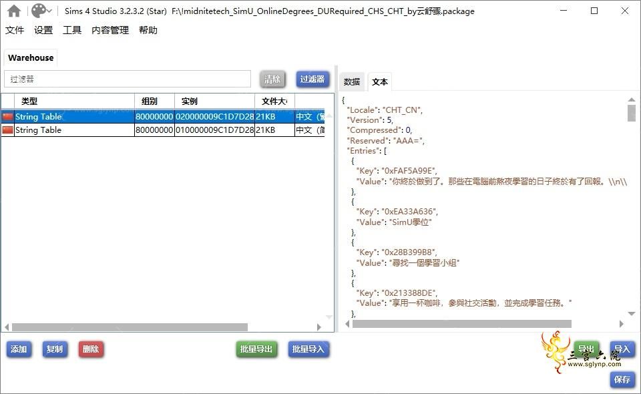This screenshot has width=641, height=394.
Task: Switch to the 文本 tab
Action: click(x=380, y=81)
